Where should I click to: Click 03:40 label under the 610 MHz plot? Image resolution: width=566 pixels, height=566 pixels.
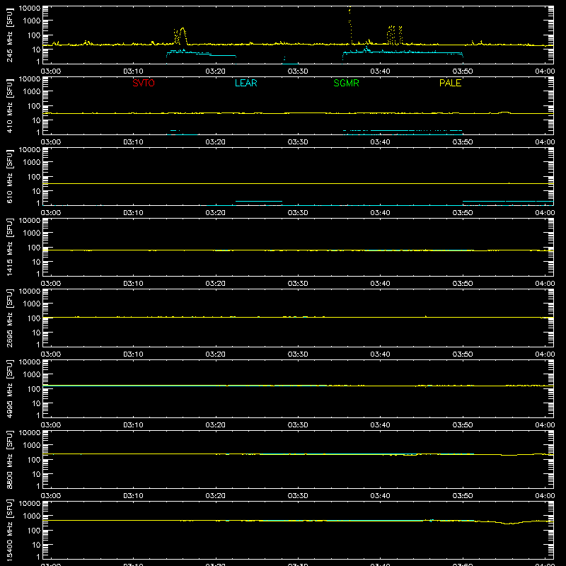(380, 213)
